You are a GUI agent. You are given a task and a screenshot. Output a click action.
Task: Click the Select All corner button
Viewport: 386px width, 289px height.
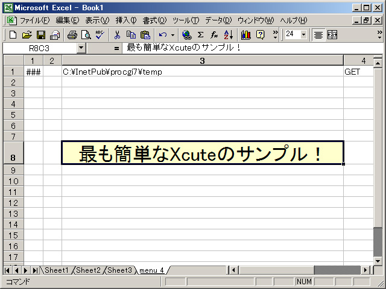[x=13, y=60]
